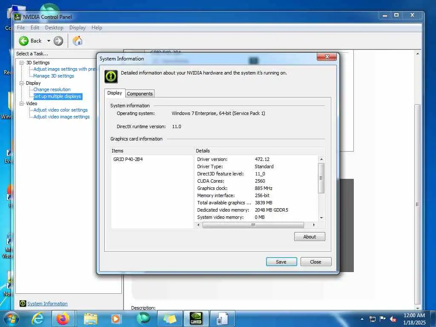Open Windows Explorer from taskbar
Viewport: 436px width, 327px height.
[90, 318]
